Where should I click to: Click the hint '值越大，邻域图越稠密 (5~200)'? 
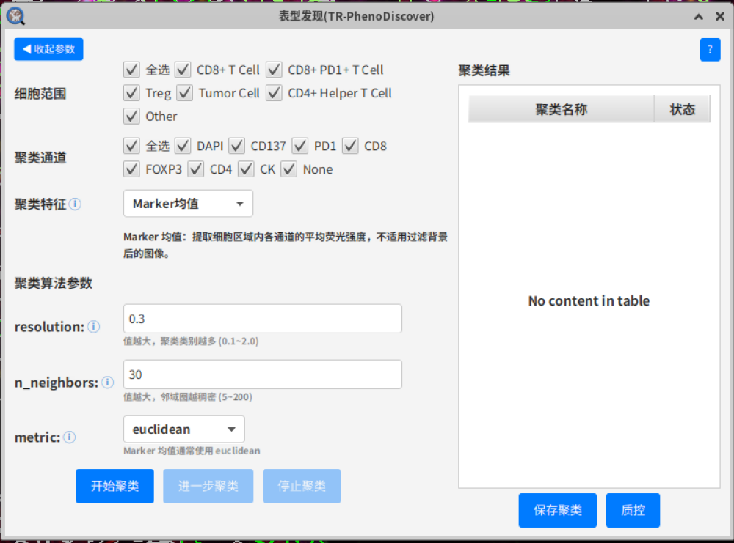pos(188,396)
